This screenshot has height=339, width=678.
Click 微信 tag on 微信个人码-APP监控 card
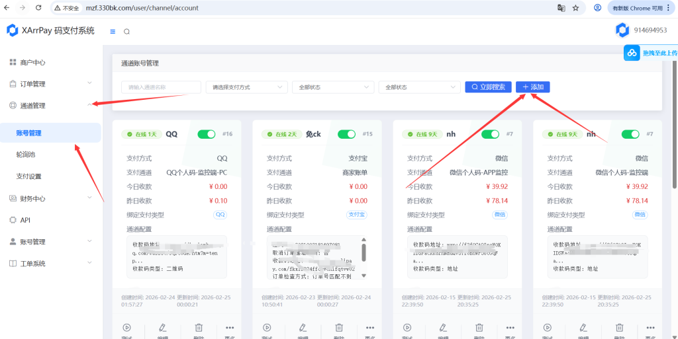point(500,215)
